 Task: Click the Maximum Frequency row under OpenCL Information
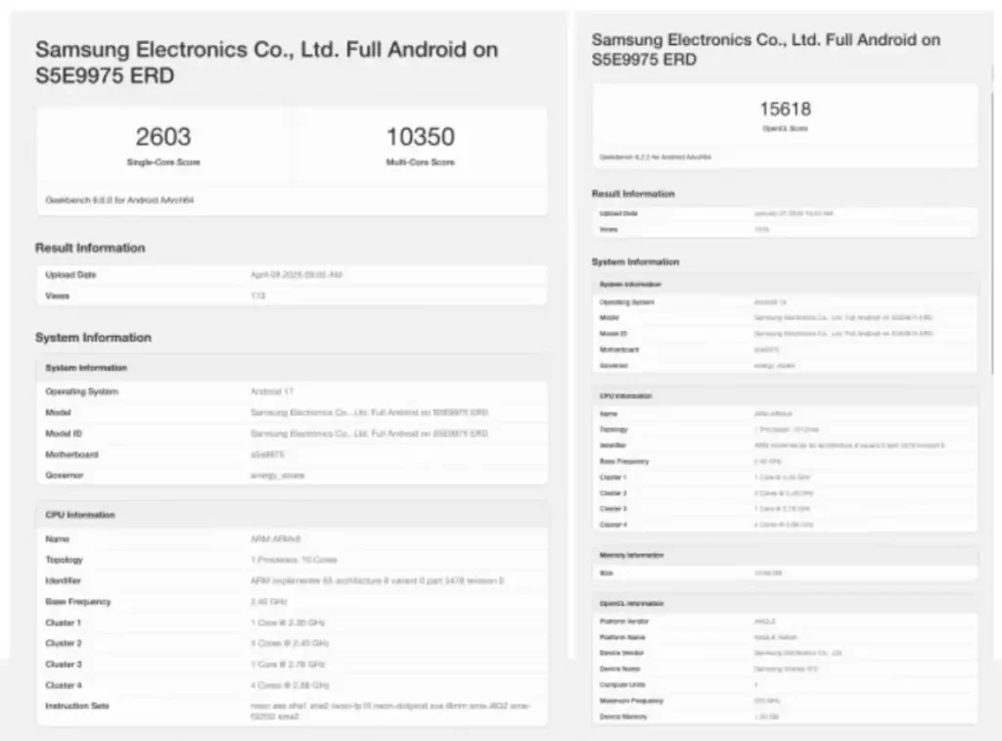point(785,701)
